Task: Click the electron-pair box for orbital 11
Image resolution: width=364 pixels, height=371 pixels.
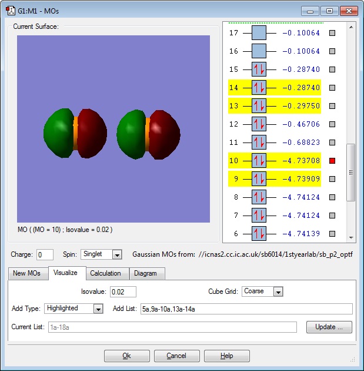Action: tap(259, 142)
